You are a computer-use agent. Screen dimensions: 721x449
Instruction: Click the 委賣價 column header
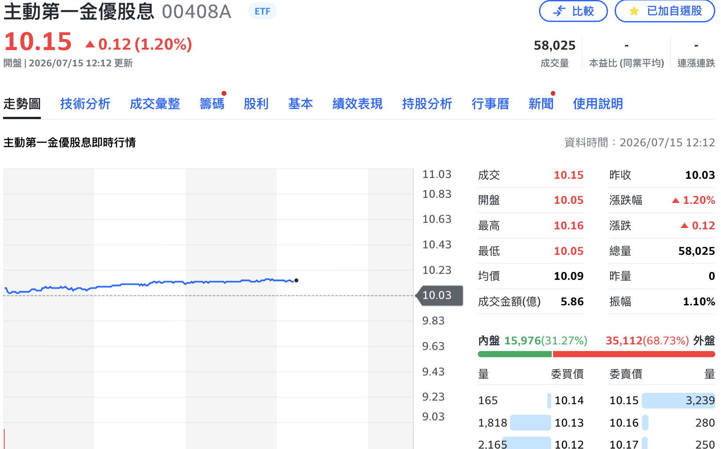point(626,374)
